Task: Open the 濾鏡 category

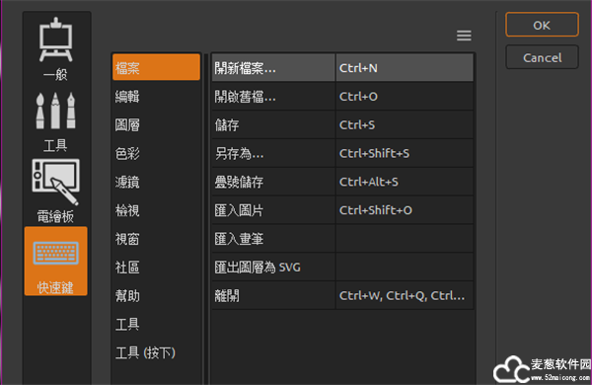Action: point(156,182)
